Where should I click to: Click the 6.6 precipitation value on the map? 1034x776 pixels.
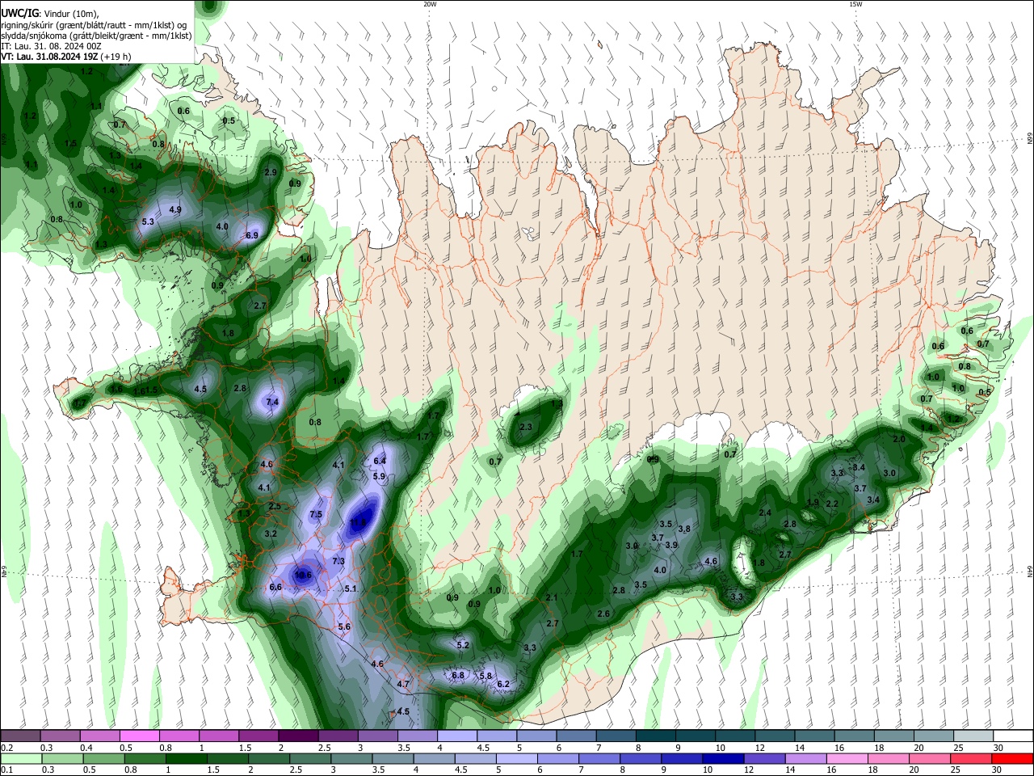click(x=275, y=588)
